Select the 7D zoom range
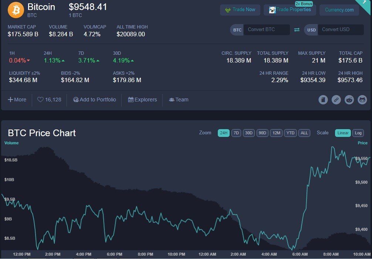The height and width of the screenshot is (259, 372). point(236,133)
